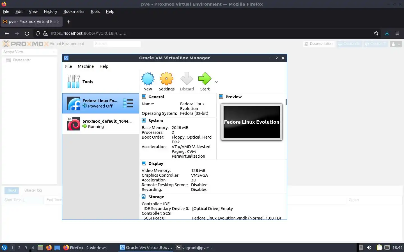Sort by the Start Time column header

tap(22, 200)
